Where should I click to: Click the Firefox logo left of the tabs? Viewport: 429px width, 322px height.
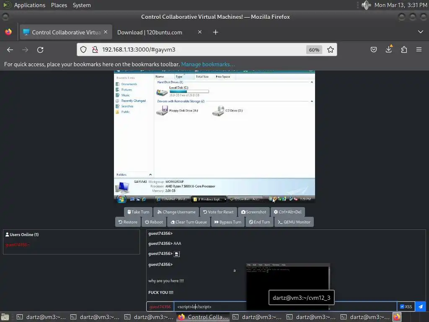pos(8,32)
